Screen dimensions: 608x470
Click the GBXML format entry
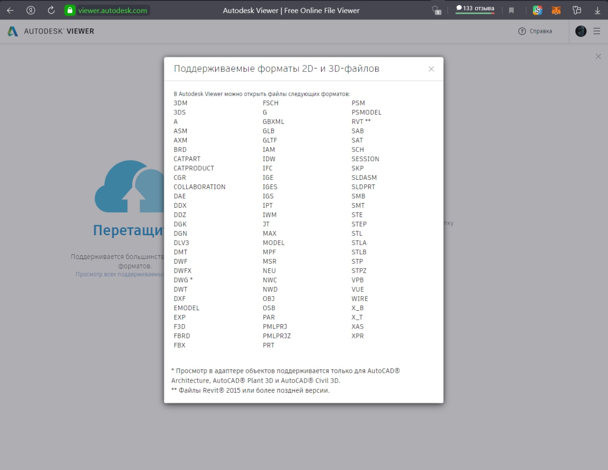274,122
